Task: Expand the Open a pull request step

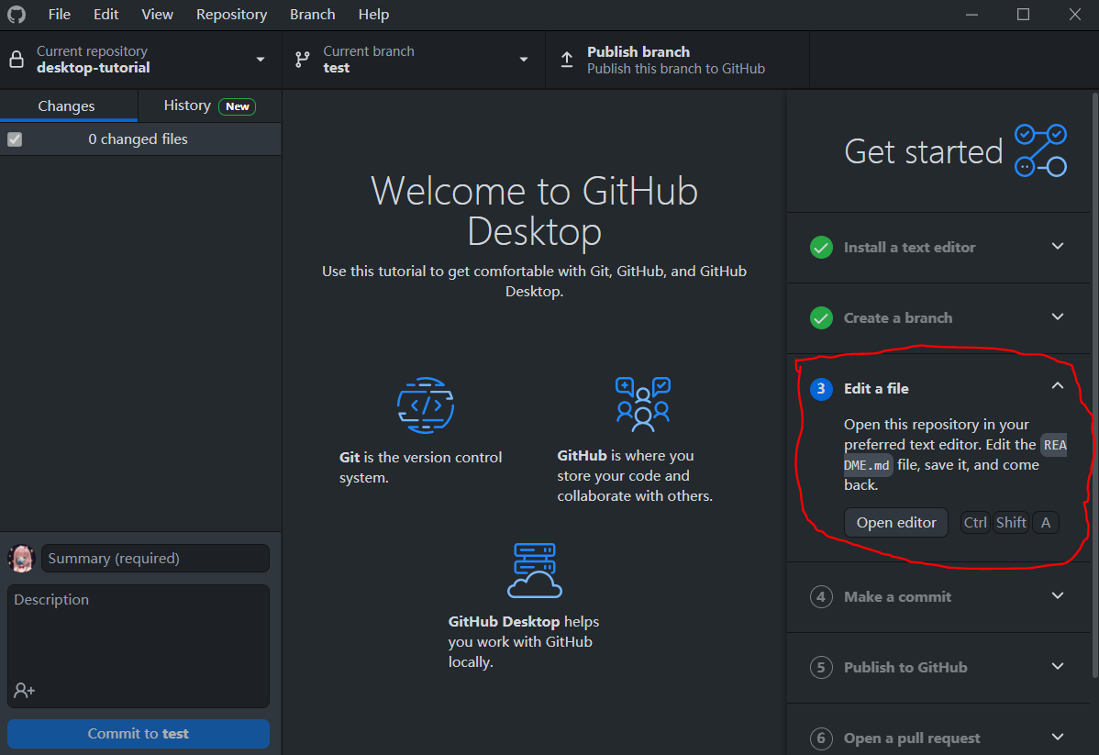Action: coord(1058,737)
